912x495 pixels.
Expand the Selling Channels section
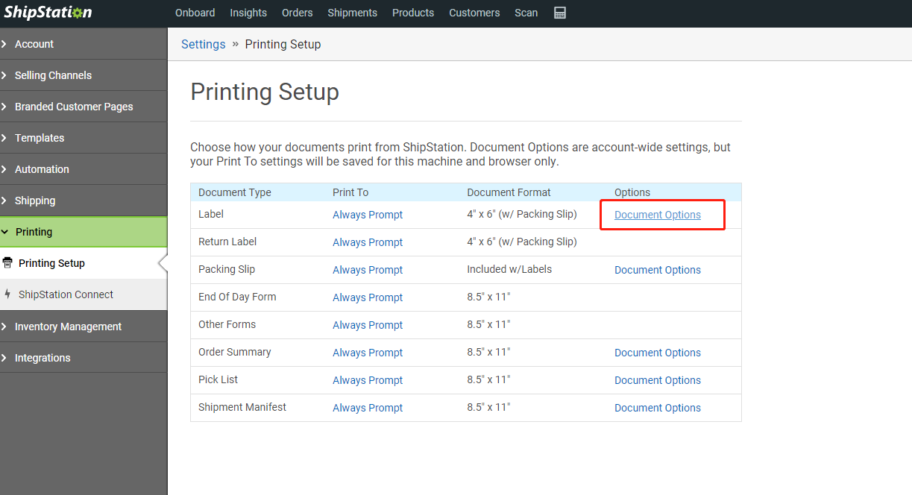(x=53, y=75)
